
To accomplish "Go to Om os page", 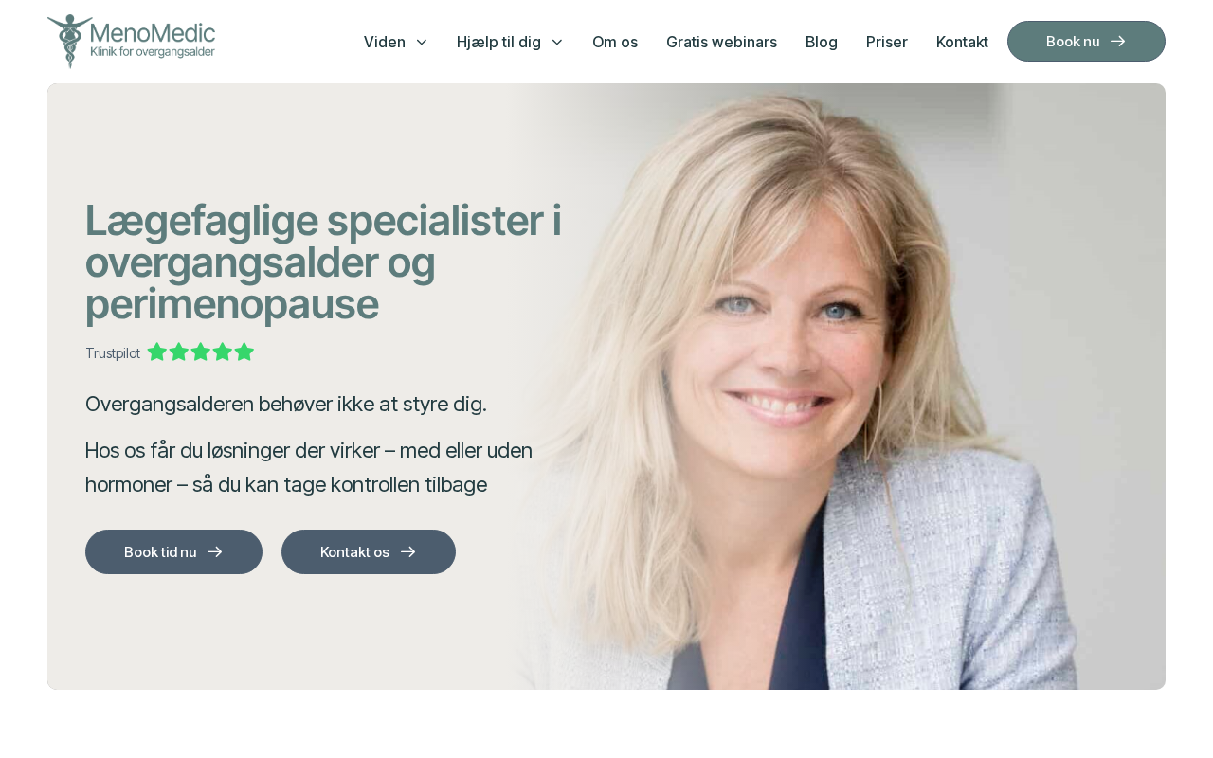I will tap(615, 42).
